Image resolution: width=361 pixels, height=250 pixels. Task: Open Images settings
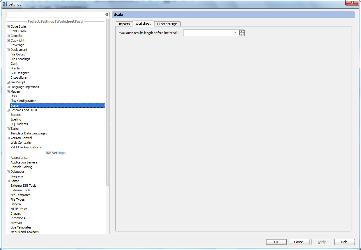coord(16,213)
